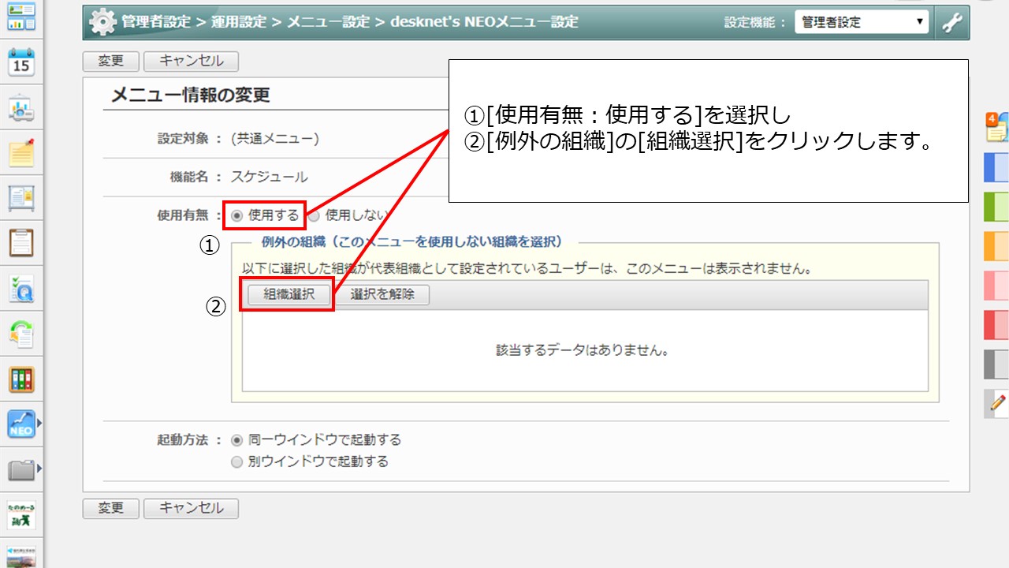
Task: Click the 起動方法 label
Action: point(183,440)
